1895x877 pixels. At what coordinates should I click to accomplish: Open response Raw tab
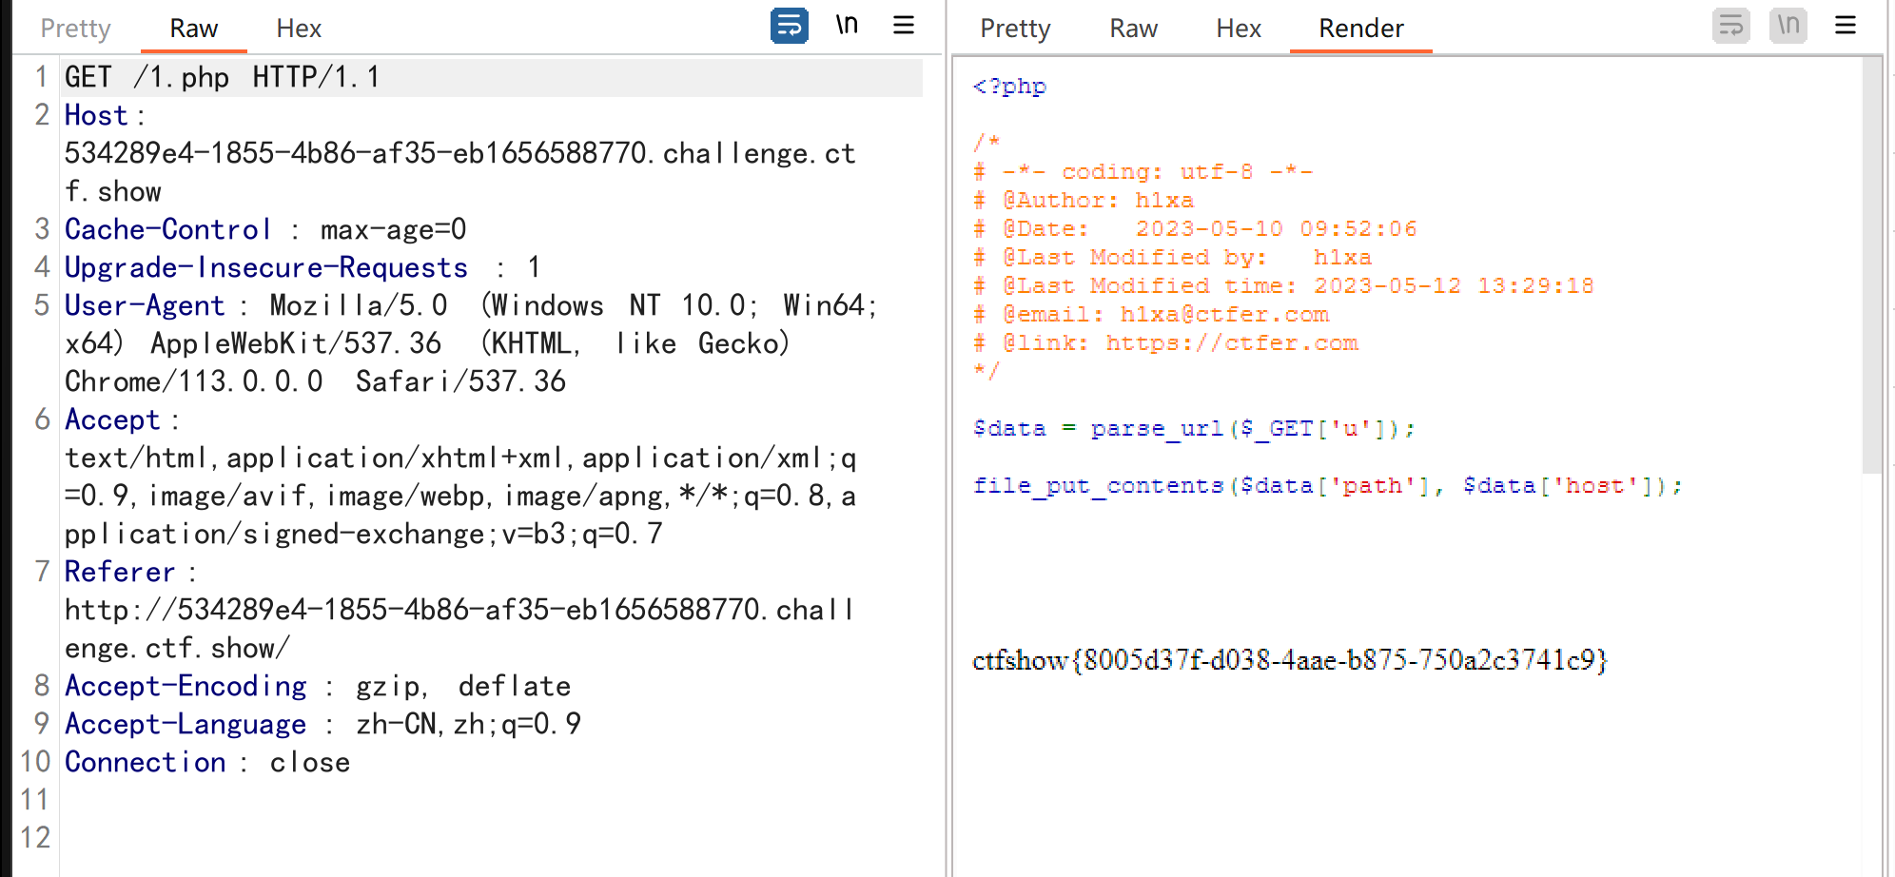pos(1133,29)
